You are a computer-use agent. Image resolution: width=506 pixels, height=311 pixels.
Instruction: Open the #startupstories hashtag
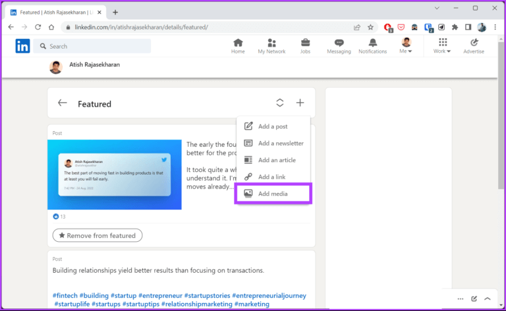click(x=207, y=295)
